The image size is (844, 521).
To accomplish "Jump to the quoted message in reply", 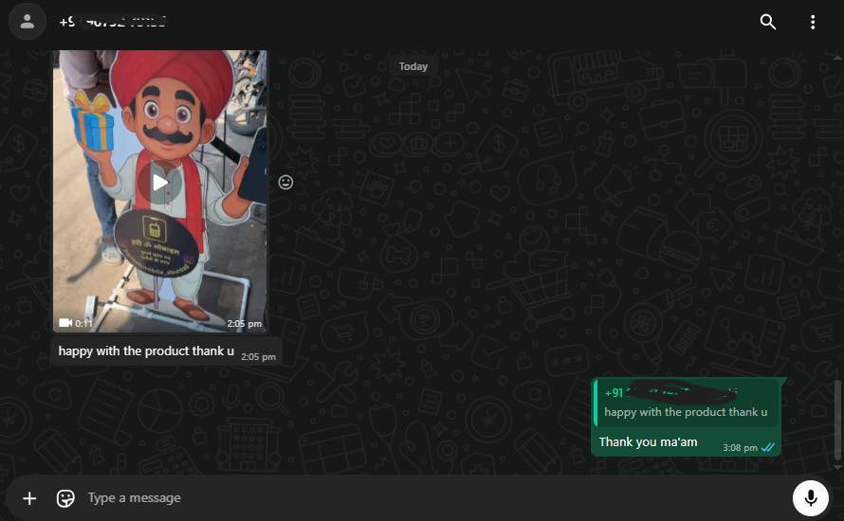I will (x=686, y=412).
